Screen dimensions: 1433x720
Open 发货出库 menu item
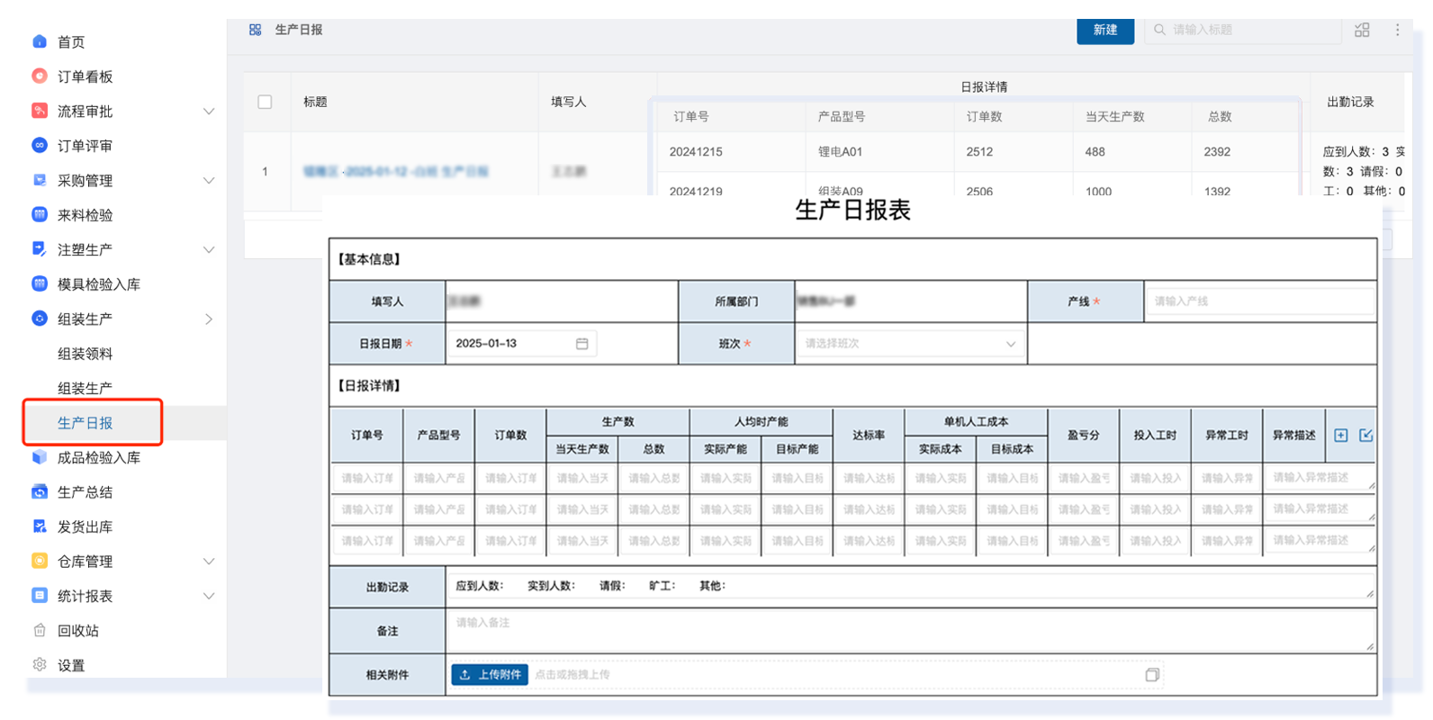85,526
